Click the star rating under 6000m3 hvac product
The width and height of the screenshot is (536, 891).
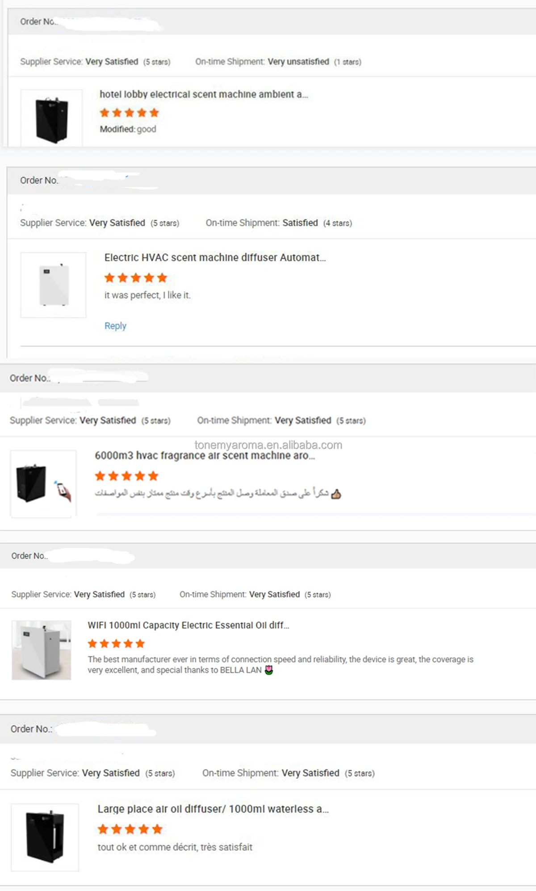pyautogui.click(x=126, y=476)
